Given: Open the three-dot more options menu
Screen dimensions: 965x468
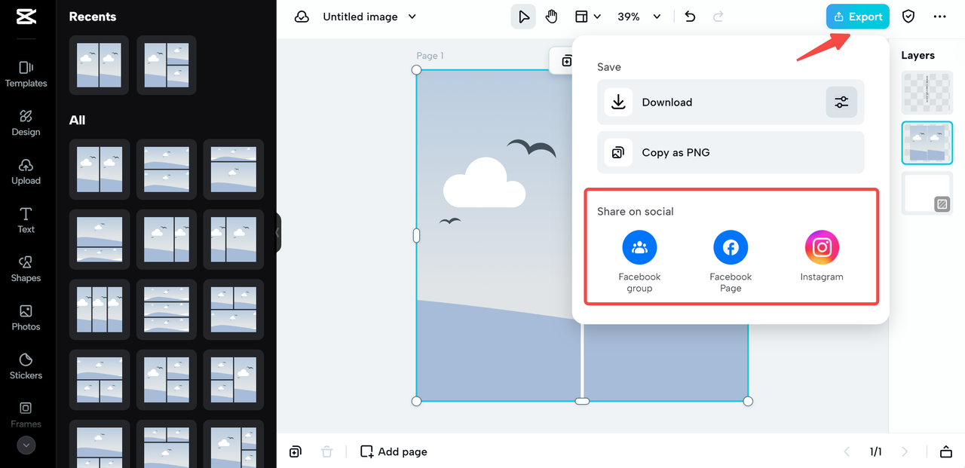Looking at the screenshot, I should (939, 17).
